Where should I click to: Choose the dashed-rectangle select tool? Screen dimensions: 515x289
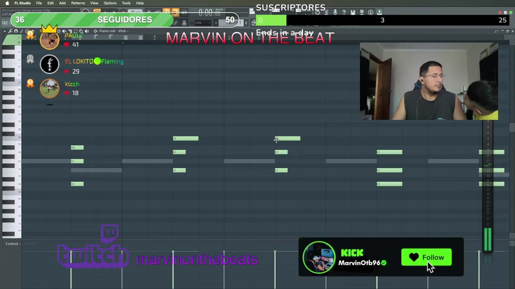[75, 31]
